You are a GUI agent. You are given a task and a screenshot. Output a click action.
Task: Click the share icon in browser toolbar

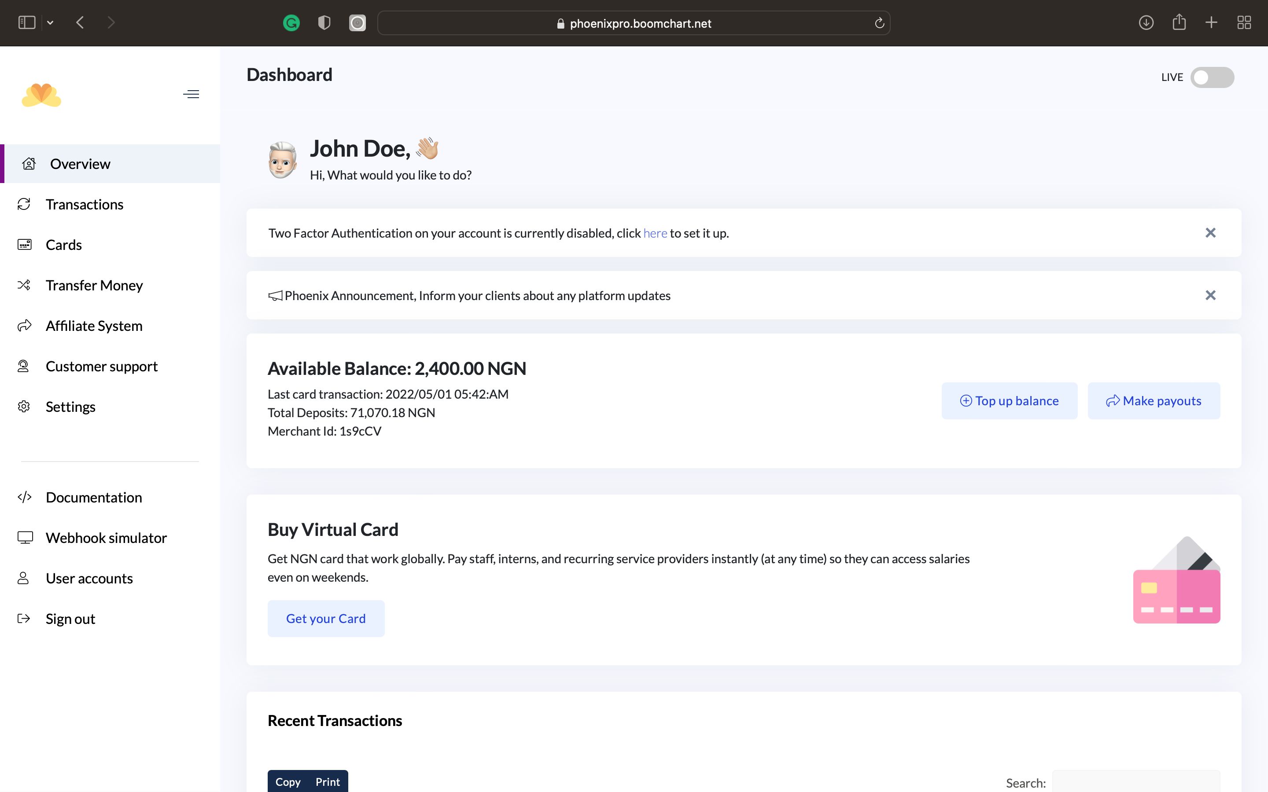click(x=1179, y=22)
